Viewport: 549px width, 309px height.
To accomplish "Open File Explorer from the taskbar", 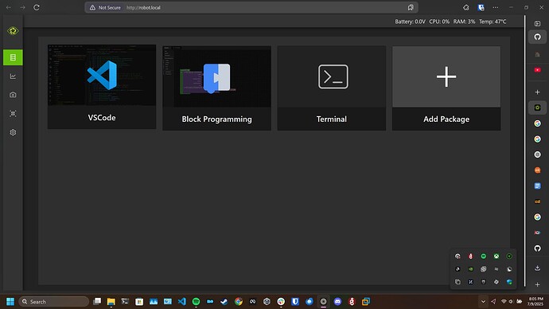I will tap(111, 301).
